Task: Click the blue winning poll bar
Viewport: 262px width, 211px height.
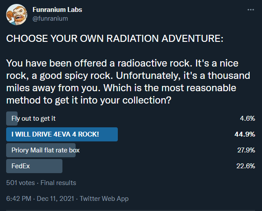Action: 62,134
